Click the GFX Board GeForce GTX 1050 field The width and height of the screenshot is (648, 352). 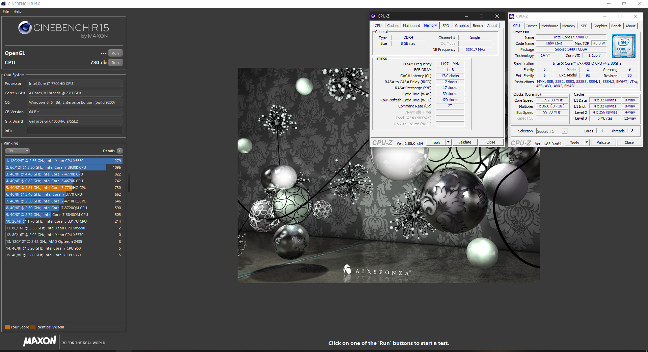coord(75,121)
